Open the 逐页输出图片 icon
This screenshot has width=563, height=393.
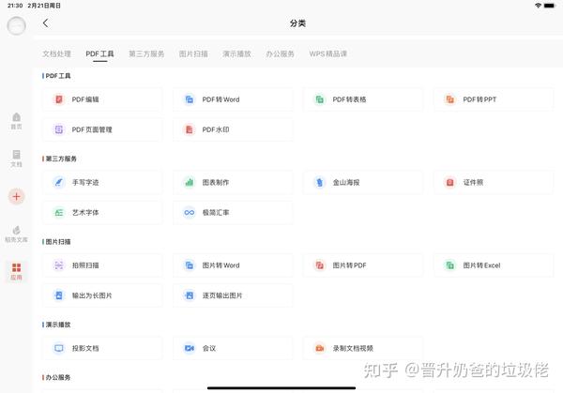pyautogui.click(x=190, y=295)
